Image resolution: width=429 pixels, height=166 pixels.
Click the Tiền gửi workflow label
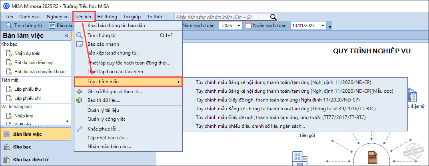pos(307,135)
